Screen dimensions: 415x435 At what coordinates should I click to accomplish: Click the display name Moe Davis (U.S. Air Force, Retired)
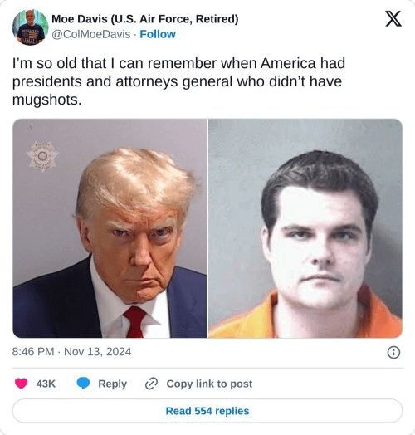coord(144,19)
